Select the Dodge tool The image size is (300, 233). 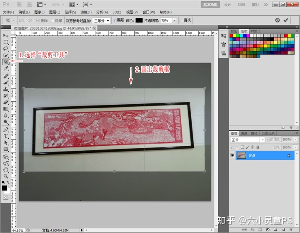coord(6,122)
